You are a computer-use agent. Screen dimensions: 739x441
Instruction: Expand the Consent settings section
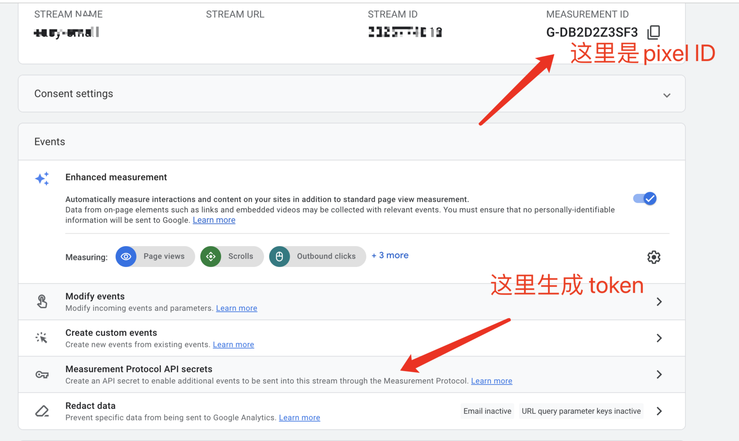pyautogui.click(x=666, y=95)
